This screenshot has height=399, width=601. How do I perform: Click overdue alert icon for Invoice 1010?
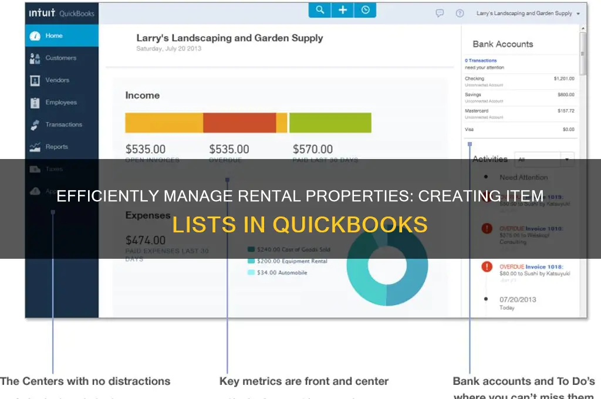pyautogui.click(x=487, y=228)
